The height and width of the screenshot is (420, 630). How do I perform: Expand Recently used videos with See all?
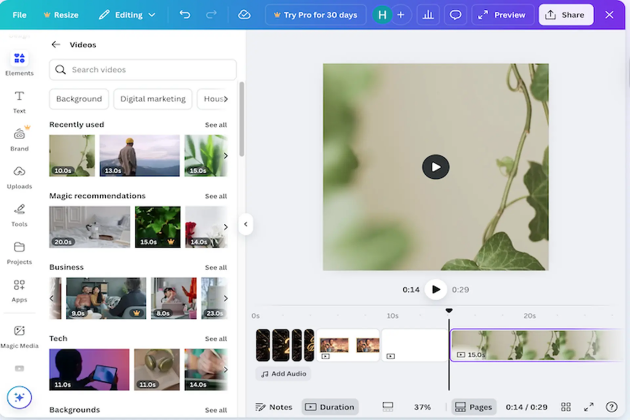click(x=215, y=125)
